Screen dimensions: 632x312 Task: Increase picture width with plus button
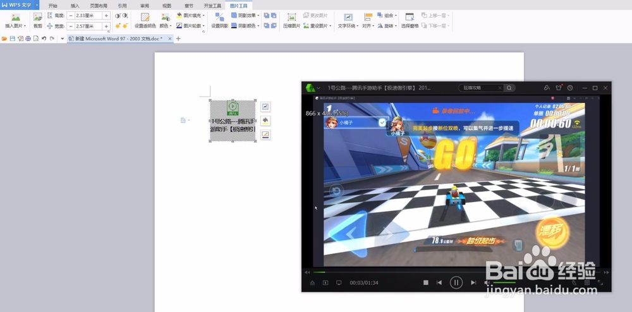click(106, 26)
